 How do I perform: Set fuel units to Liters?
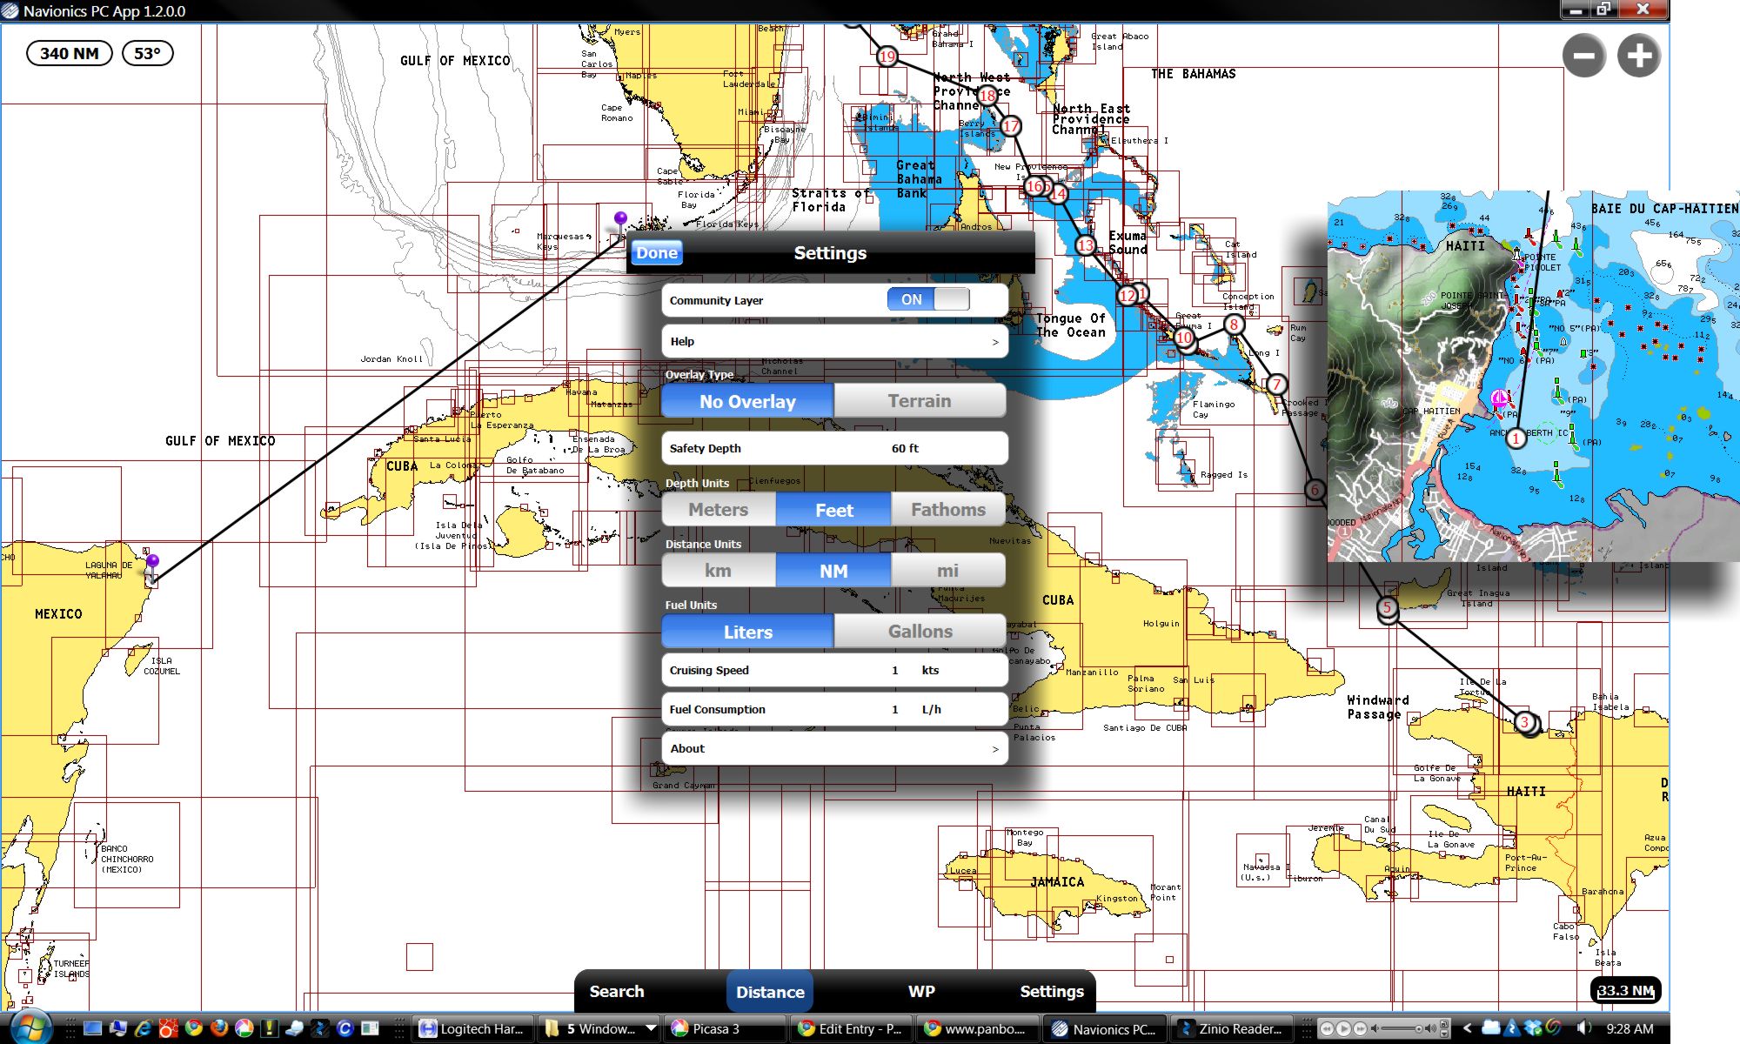[x=747, y=632]
